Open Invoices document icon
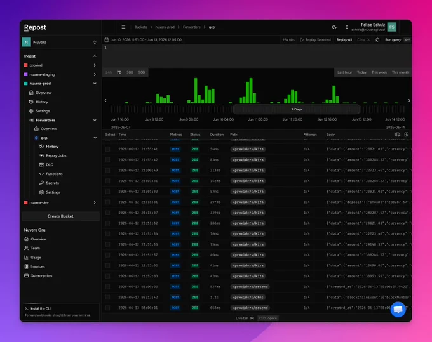The image size is (432, 342). 26,266
